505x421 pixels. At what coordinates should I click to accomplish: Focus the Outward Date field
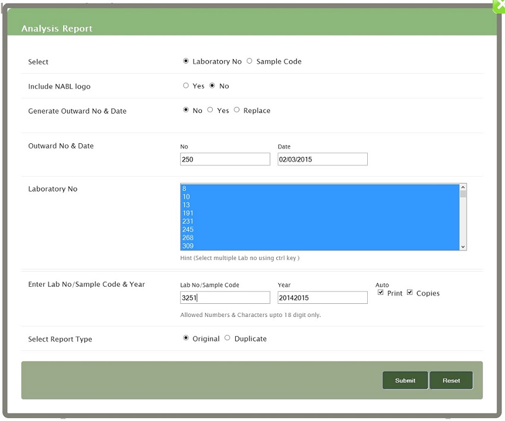tap(323, 159)
